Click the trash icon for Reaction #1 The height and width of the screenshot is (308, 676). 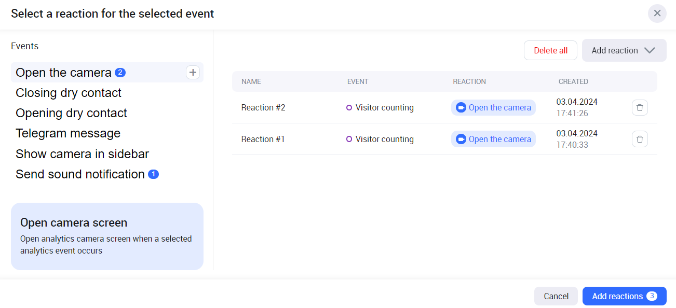click(x=640, y=139)
